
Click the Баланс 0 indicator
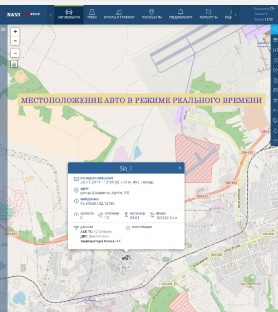tap(260, 14)
